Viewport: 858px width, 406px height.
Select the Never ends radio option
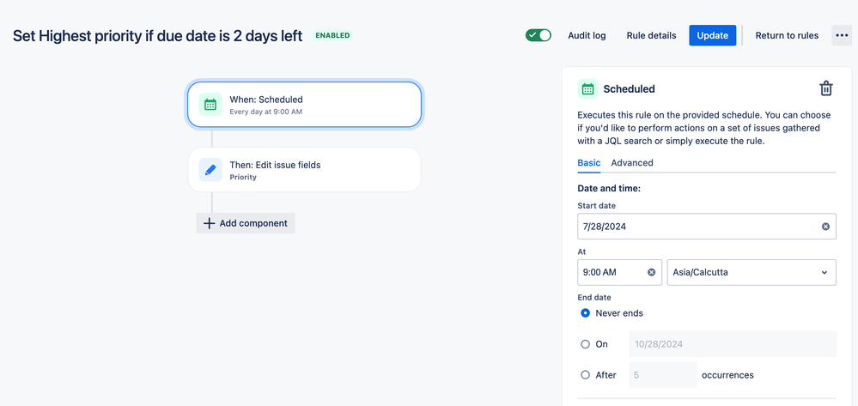point(586,313)
